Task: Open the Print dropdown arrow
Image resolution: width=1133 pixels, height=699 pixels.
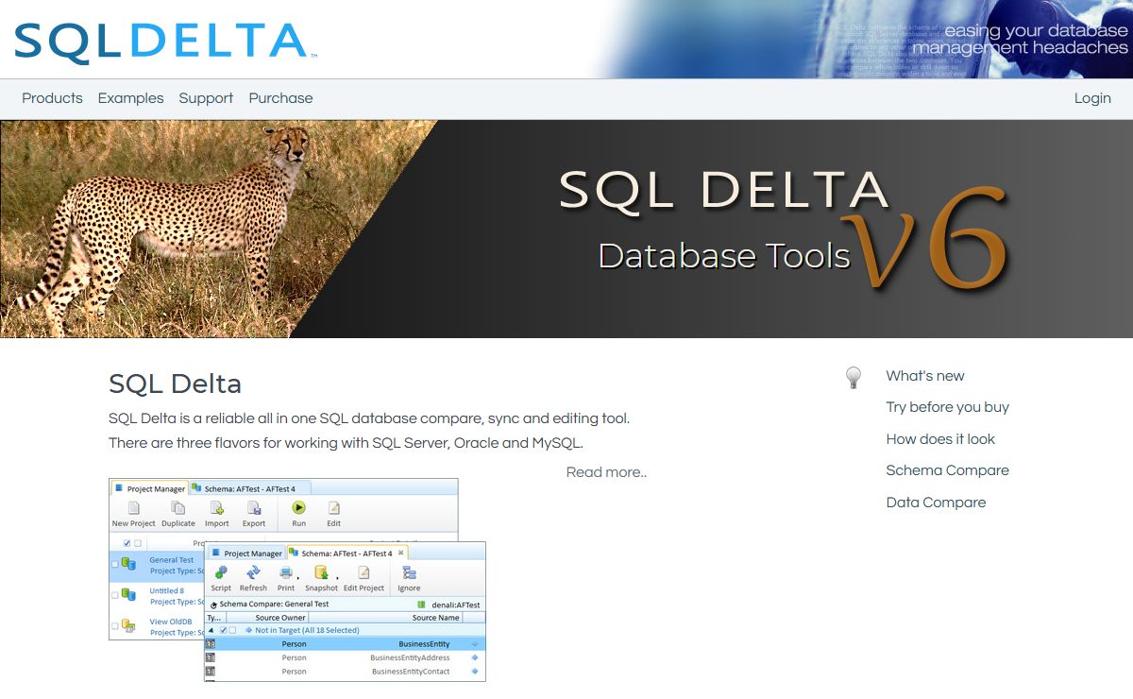Action: click(297, 578)
